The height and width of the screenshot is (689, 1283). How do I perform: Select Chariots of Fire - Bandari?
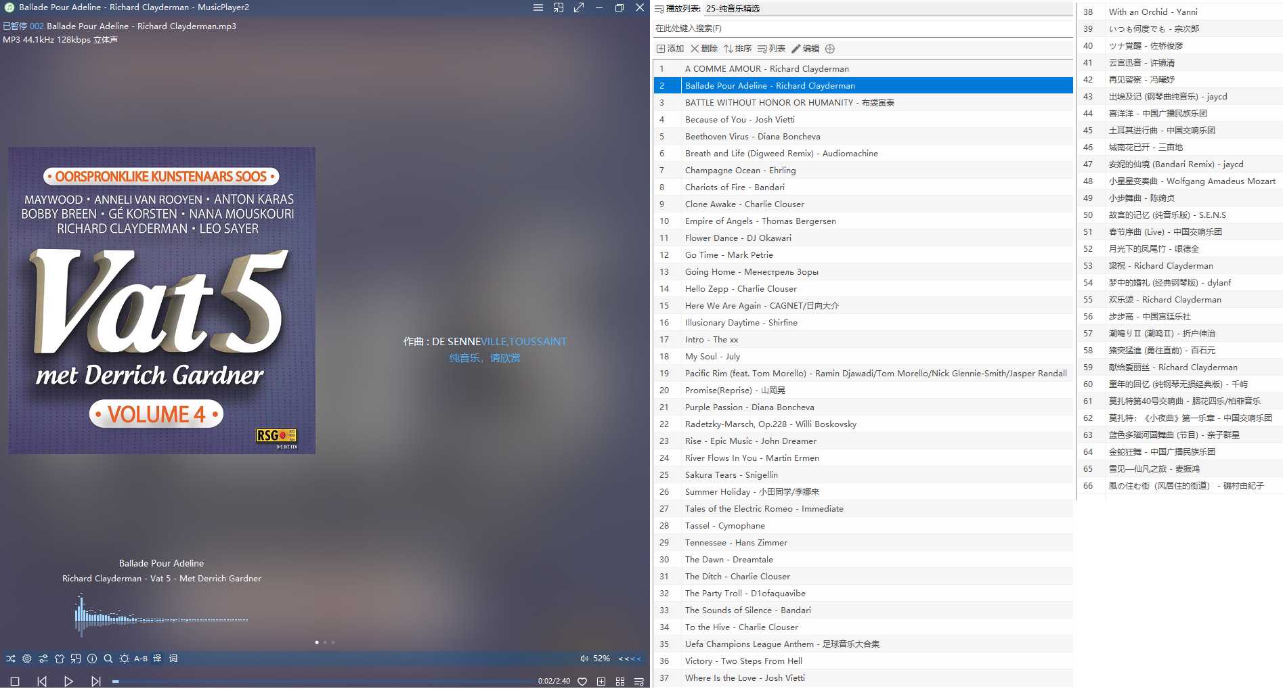point(863,187)
